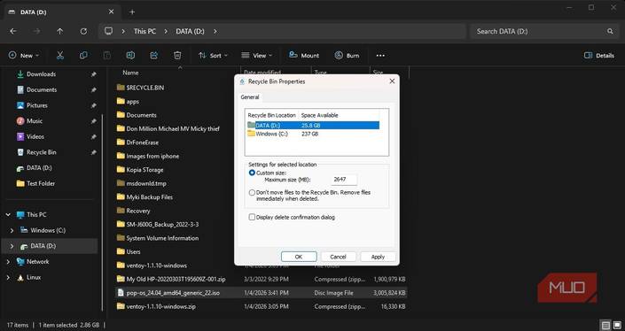Click the Apply button in dialog
This screenshot has height=331, width=625.
378,257
